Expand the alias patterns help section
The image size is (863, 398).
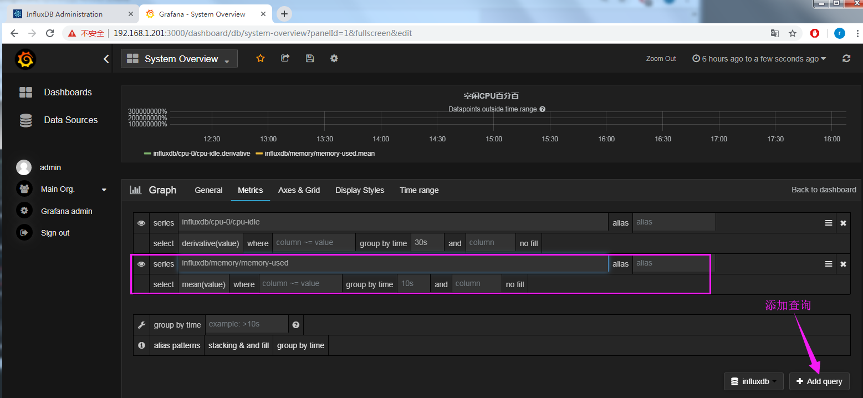pos(177,345)
